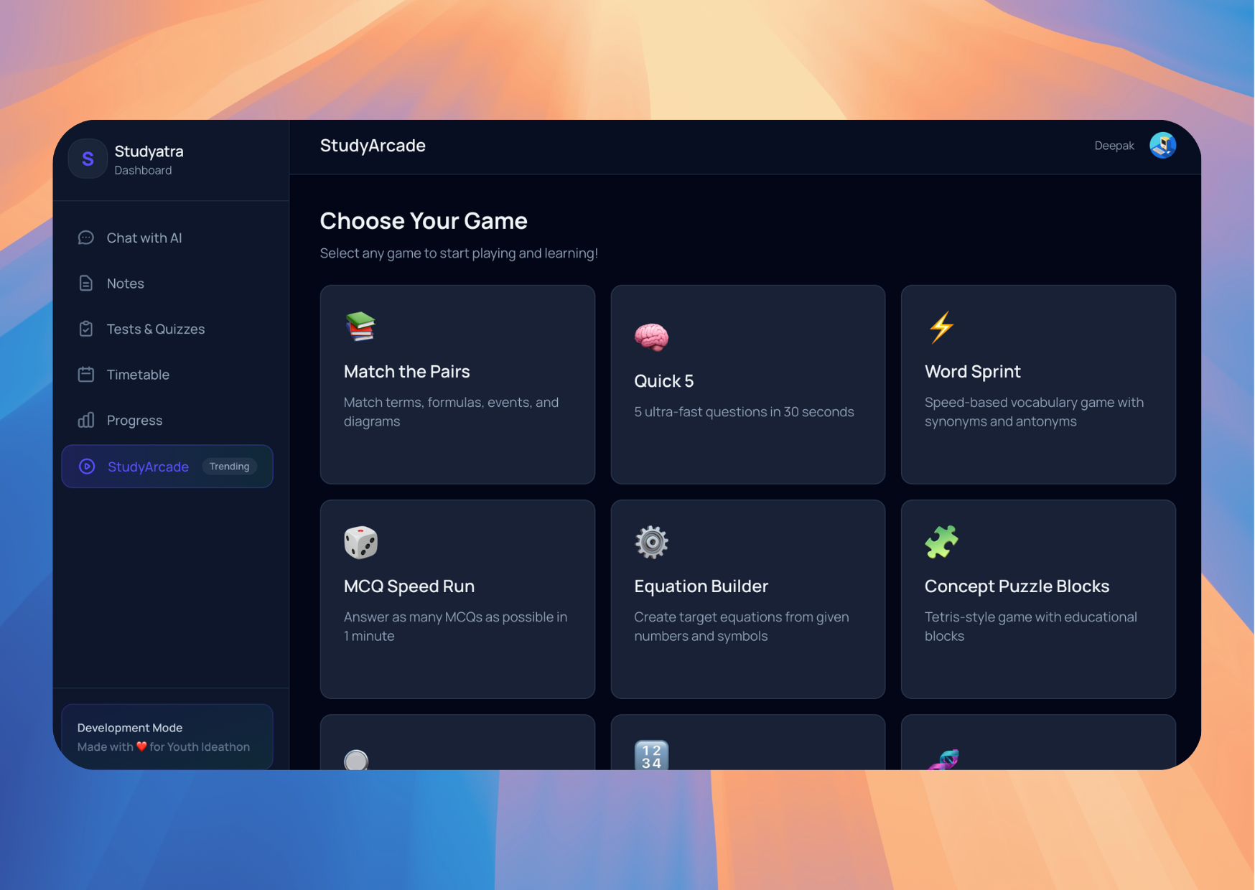Open the Chat with AI menu item
The image size is (1255, 890).
point(144,238)
